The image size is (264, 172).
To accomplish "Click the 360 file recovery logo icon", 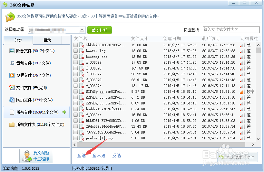I will pyautogui.click(x=5, y=5).
